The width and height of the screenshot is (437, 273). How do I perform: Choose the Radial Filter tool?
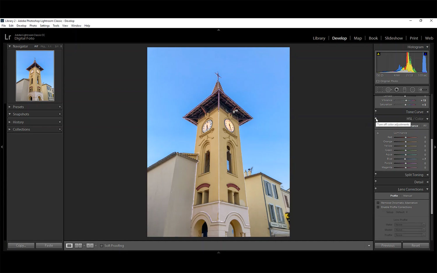(413, 90)
